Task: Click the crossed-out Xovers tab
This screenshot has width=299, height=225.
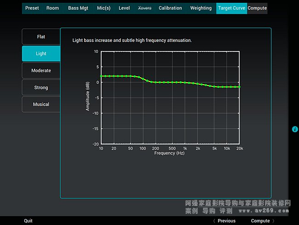Action: [144, 8]
